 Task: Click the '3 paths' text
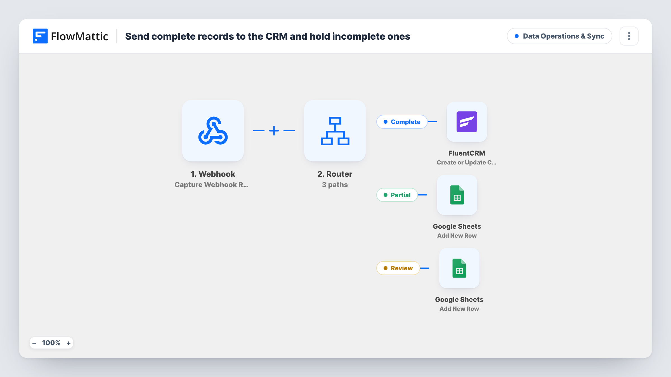point(335,185)
